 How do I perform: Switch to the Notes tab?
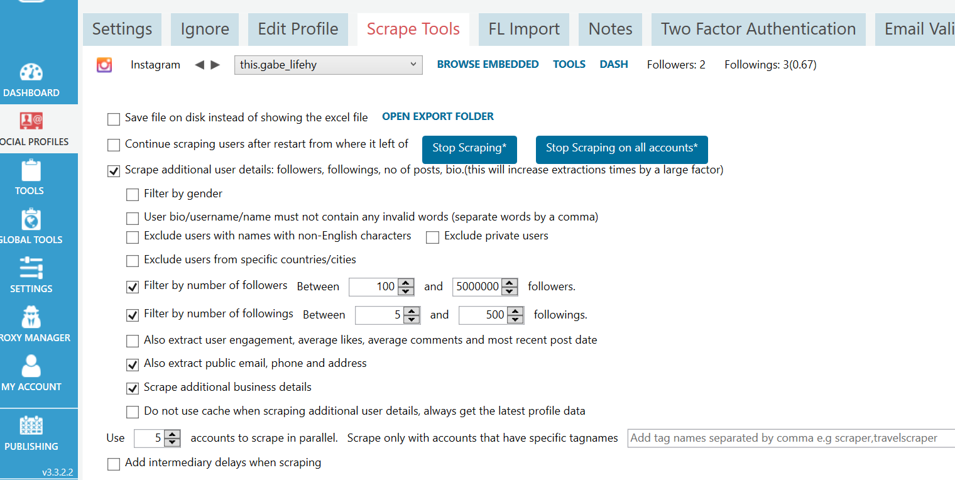pyautogui.click(x=610, y=30)
